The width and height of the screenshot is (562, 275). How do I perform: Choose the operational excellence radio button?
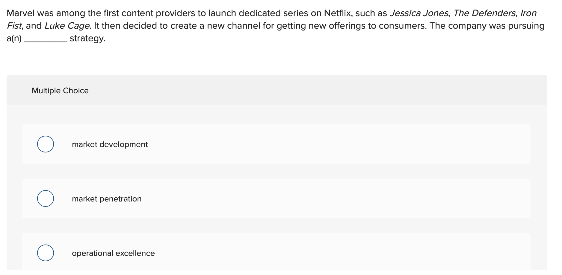[x=46, y=253]
